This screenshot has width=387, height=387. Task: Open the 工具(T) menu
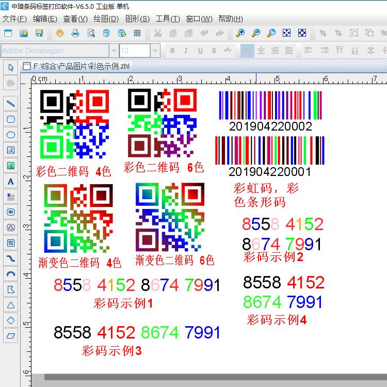[168, 19]
